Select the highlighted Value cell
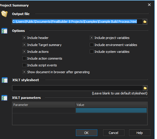Screen dimensions: 157x139 (x=111, y=110)
